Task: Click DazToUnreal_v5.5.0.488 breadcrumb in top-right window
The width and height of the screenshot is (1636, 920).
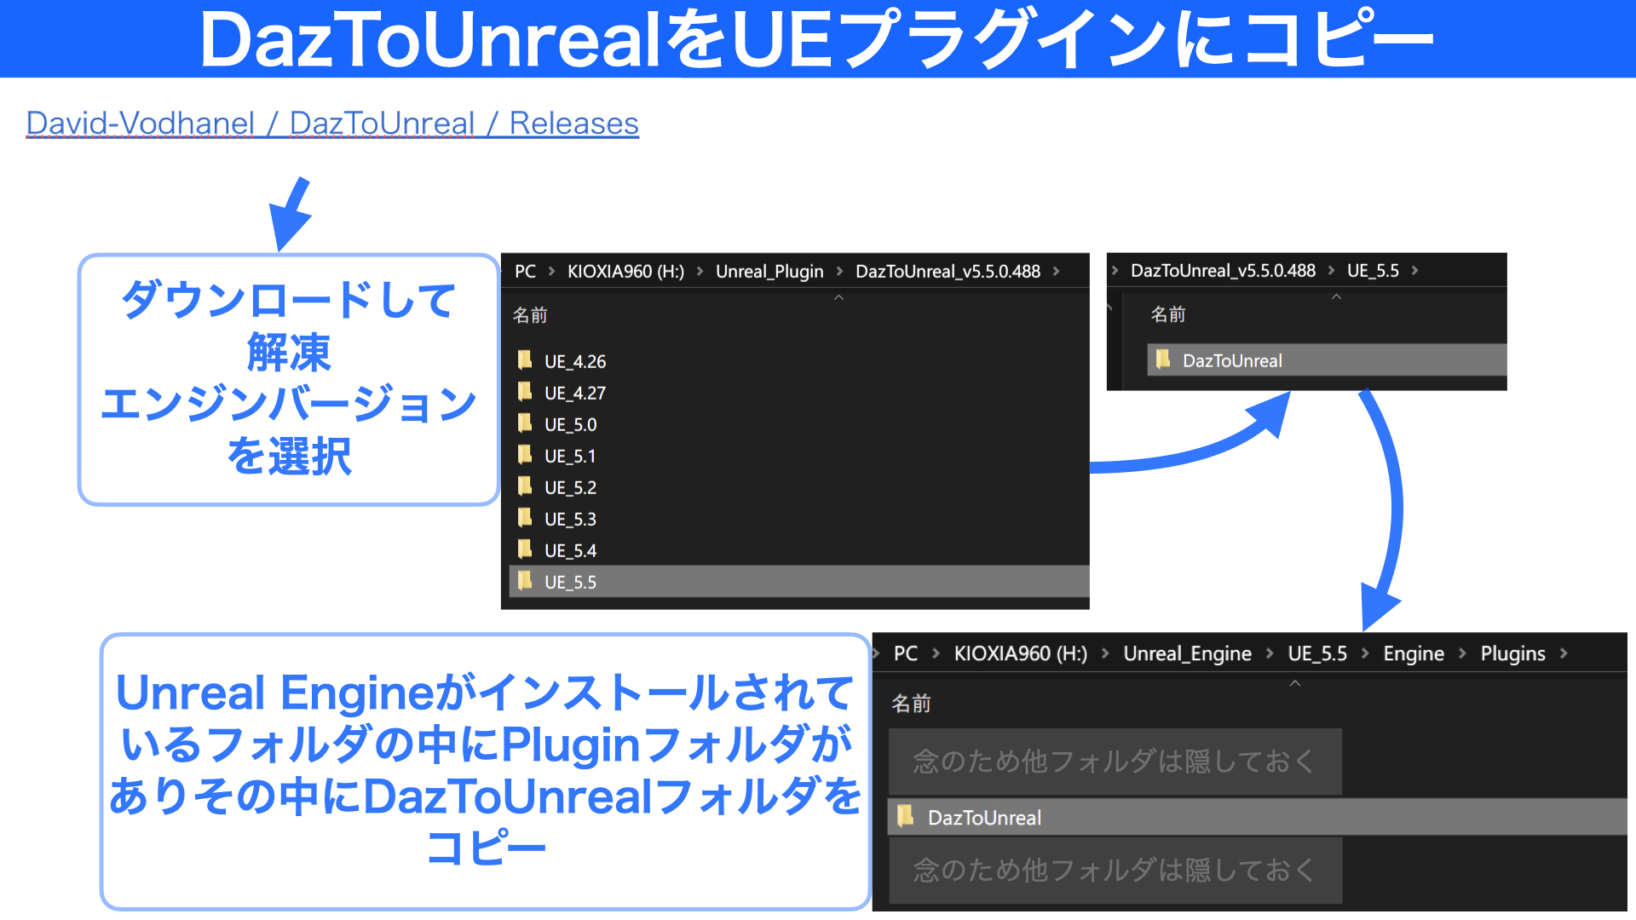Action: (1223, 270)
